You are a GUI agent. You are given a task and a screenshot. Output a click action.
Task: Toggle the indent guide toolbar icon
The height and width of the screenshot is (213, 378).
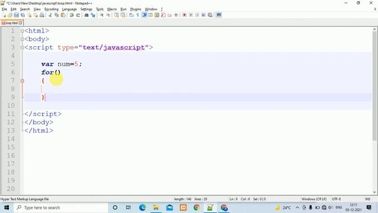pyautogui.click(x=144, y=15)
